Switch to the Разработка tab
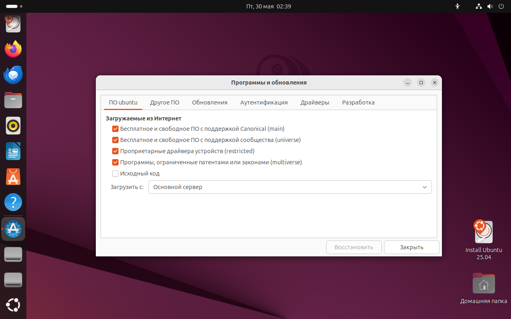This screenshot has width=511, height=319. (358, 102)
